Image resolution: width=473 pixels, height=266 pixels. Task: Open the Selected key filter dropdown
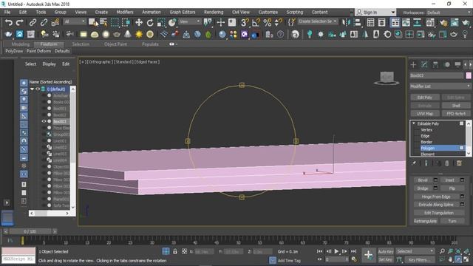click(415, 251)
